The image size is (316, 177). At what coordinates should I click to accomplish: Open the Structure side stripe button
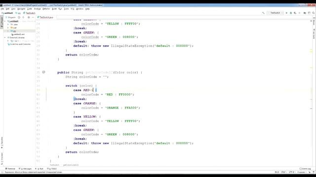(x=2, y=158)
